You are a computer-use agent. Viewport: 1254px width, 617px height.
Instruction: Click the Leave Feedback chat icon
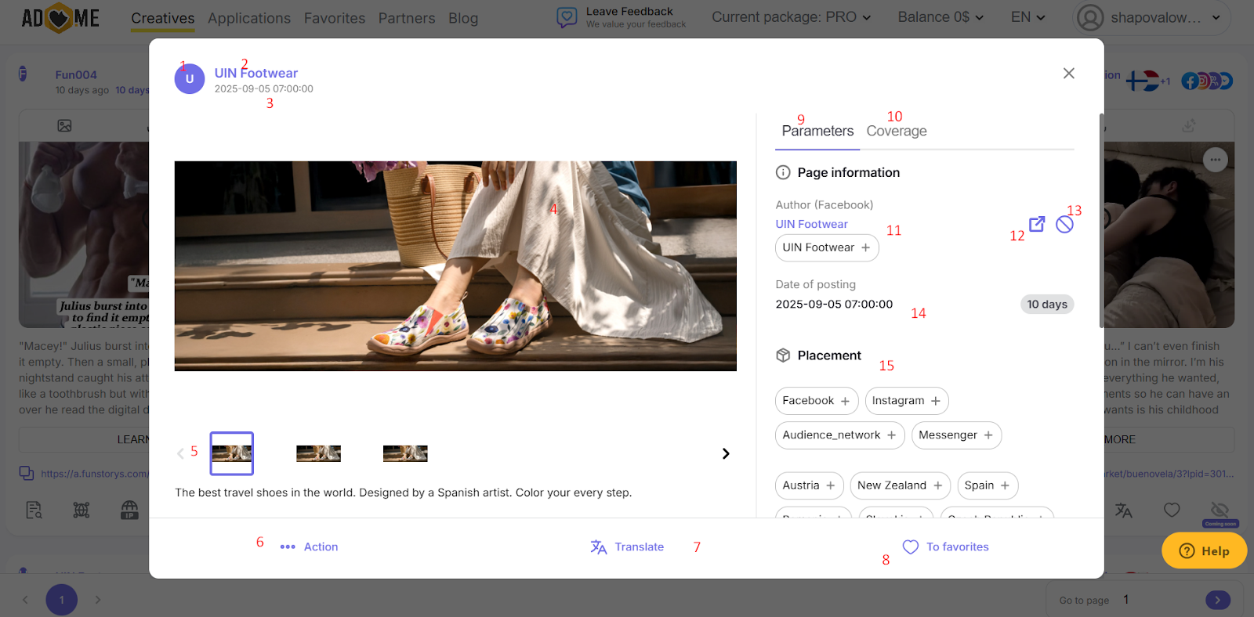coord(567,17)
